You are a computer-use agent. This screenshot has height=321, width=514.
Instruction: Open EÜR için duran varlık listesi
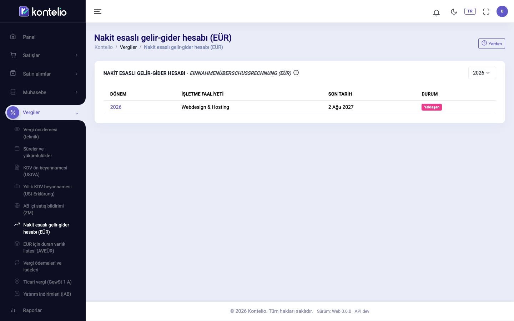[x=45, y=248]
